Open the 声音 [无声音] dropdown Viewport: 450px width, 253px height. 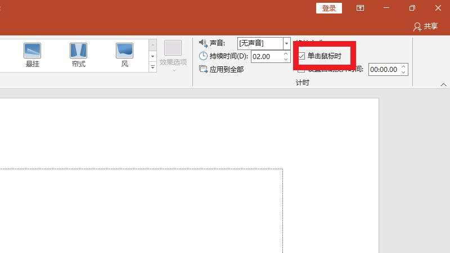coord(286,43)
